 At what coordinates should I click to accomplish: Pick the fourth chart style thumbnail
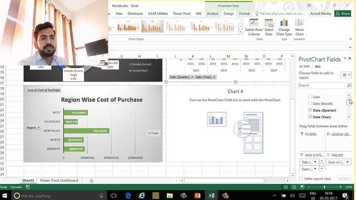(x=201, y=26)
